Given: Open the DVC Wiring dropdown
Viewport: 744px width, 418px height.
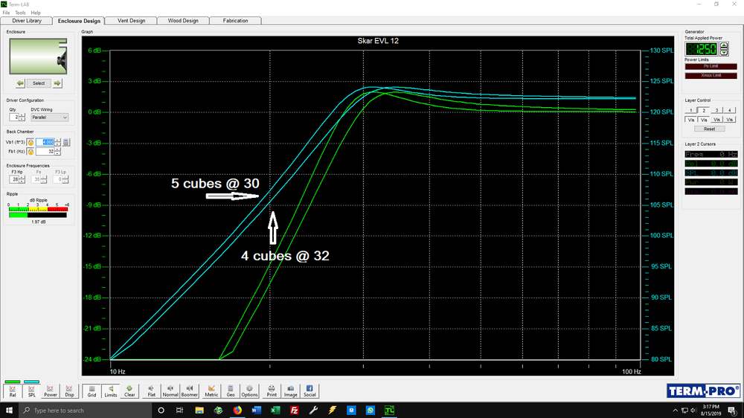Looking at the screenshot, I should point(50,118).
